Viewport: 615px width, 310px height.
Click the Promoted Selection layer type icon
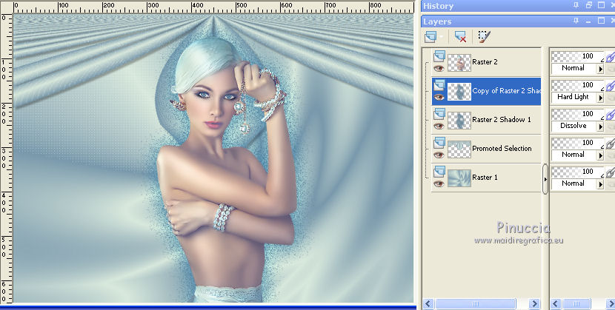tap(439, 144)
